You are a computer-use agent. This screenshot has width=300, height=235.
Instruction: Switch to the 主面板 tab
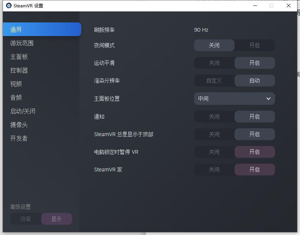[x=19, y=57]
